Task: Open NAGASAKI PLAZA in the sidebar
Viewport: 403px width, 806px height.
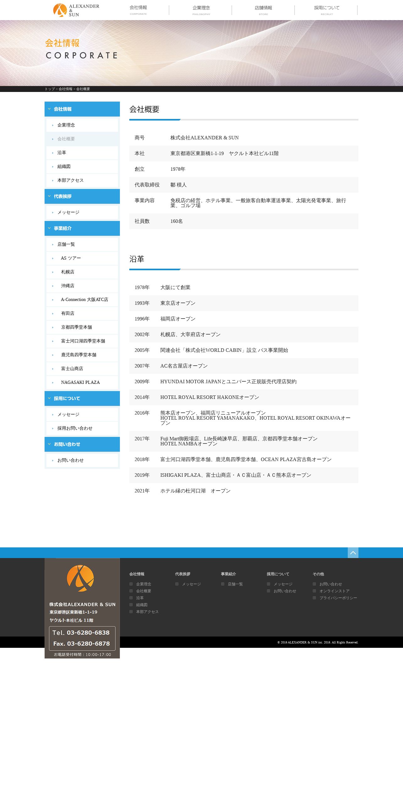Action: click(x=82, y=382)
